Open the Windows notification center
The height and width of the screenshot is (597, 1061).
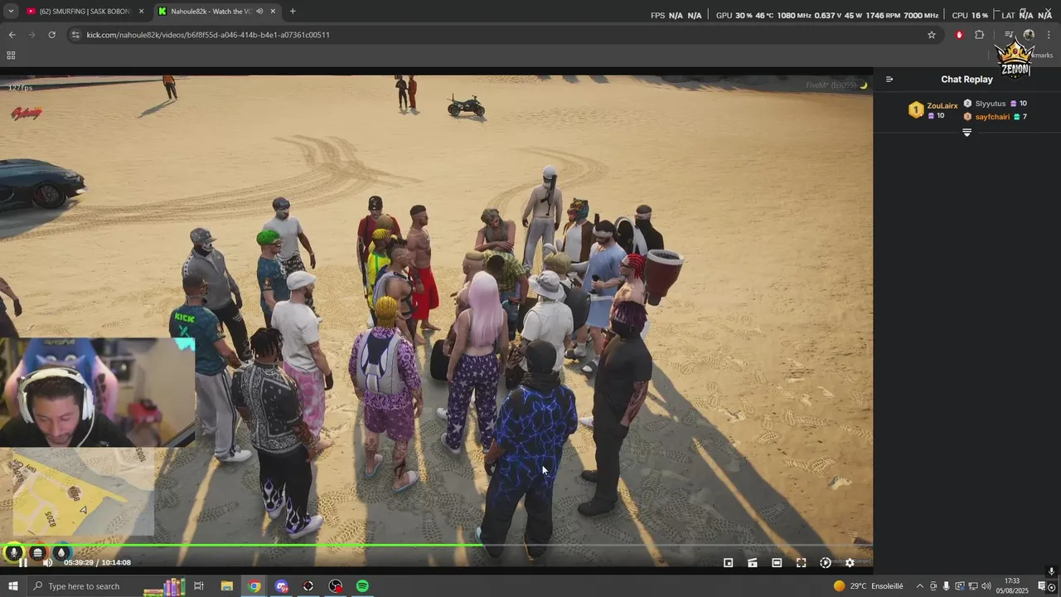tap(1042, 586)
